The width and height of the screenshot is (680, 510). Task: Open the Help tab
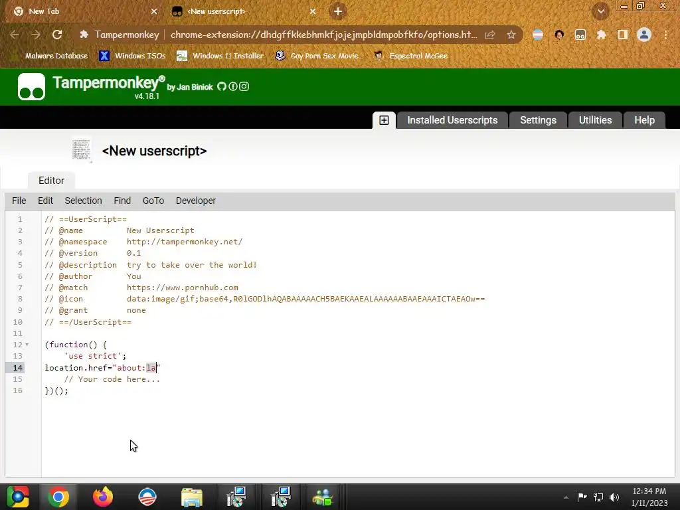coord(644,120)
